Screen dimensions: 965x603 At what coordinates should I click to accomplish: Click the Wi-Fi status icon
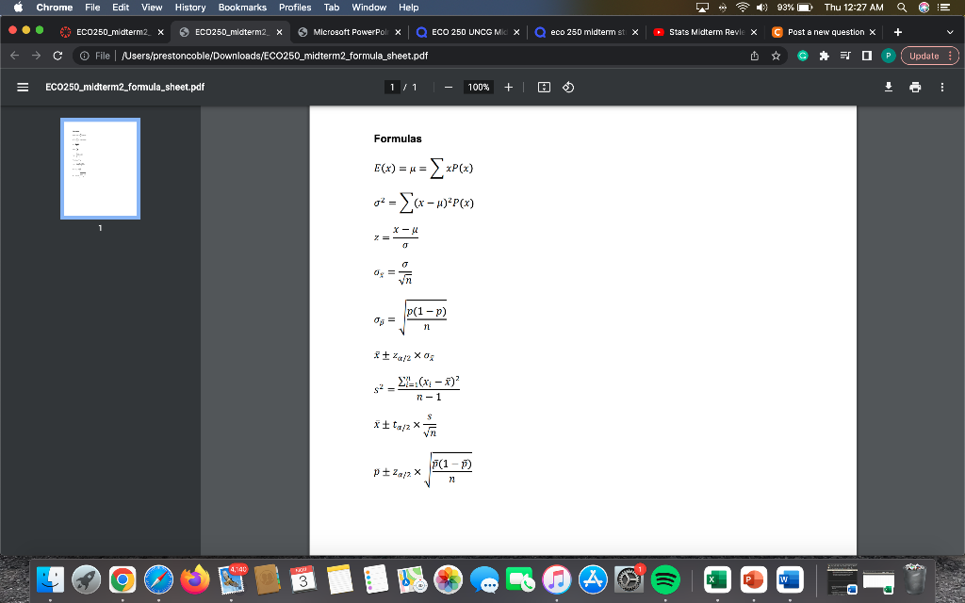click(743, 8)
